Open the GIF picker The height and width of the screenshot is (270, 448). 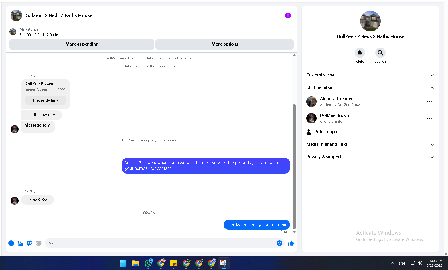[39, 243]
